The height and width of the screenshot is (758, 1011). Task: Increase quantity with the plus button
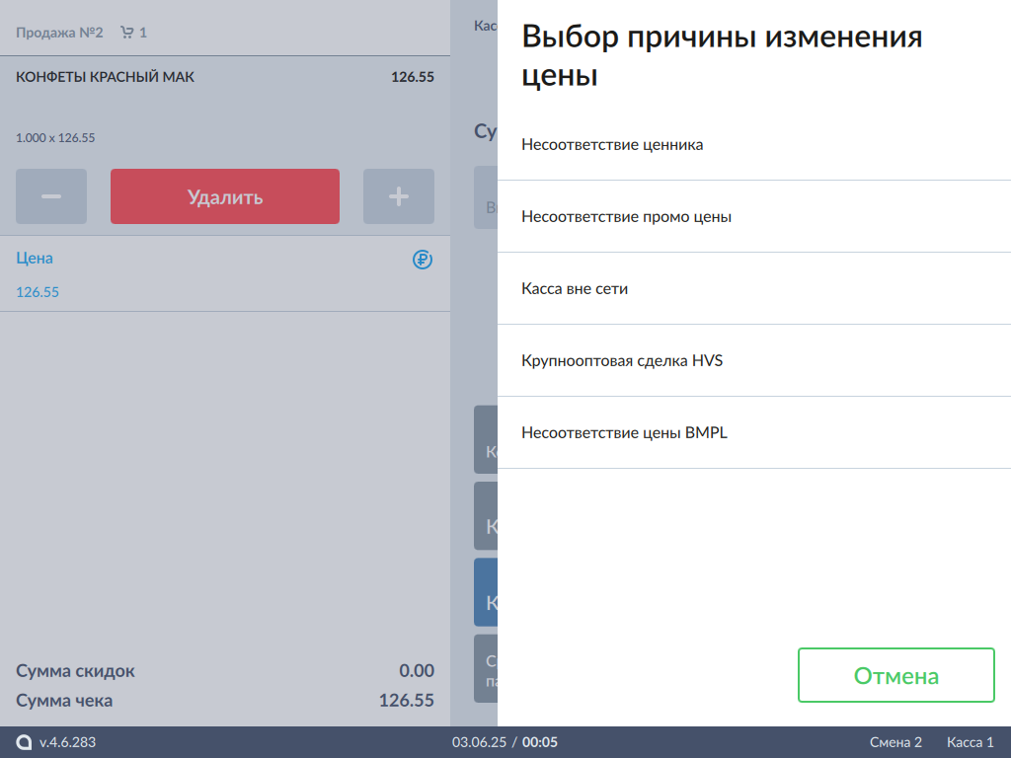click(x=398, y=196)
